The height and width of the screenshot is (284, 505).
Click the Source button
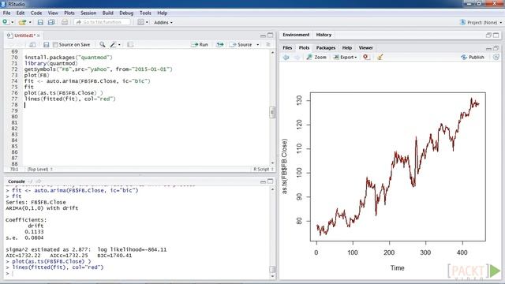(x=241, y=44)
